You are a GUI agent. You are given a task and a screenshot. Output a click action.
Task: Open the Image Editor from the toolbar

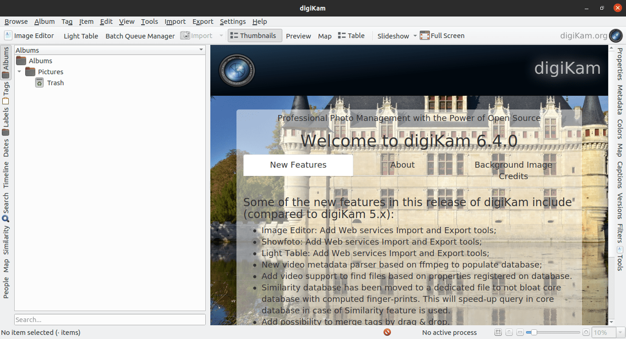(x=29, y=36)
